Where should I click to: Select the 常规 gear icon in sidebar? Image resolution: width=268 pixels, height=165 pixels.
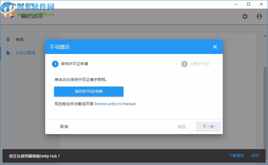click(x=8, y=40)
